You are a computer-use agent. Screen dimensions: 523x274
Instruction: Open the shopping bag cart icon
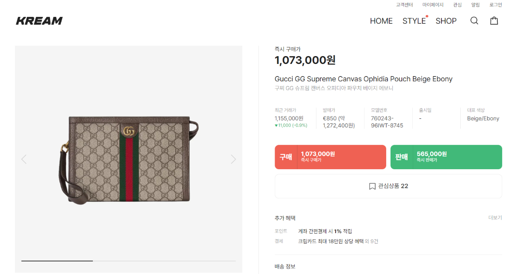point(494,20)
